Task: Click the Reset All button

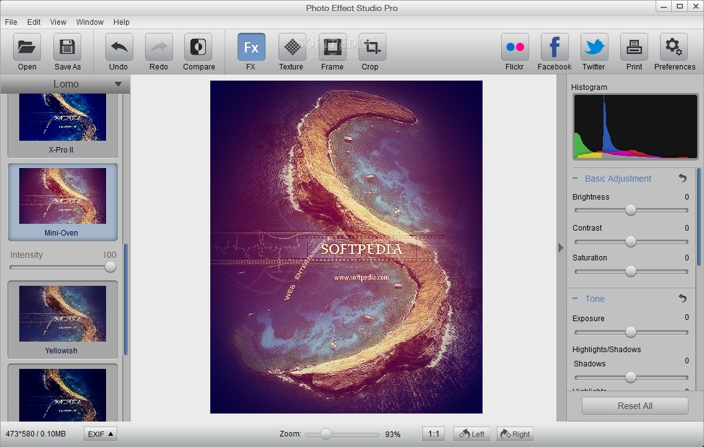Action: click(635, 405)
